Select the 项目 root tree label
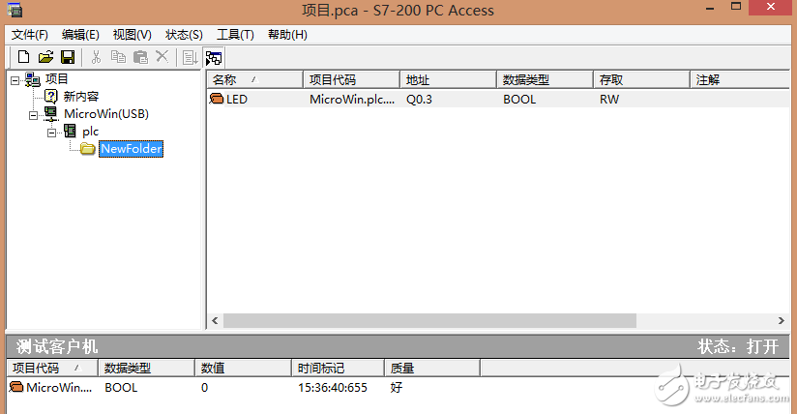The height and width of the screenshot is (414, 797). 56,78
